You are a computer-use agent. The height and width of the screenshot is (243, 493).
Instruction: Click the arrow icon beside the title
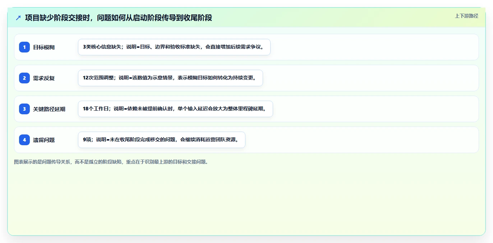tap(18, 18)
